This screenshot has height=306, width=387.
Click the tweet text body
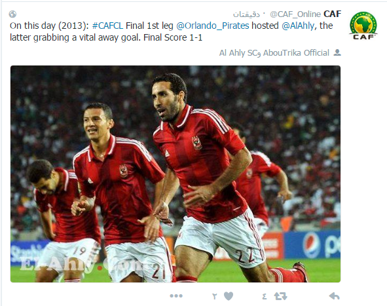click(x=172, y=31)
